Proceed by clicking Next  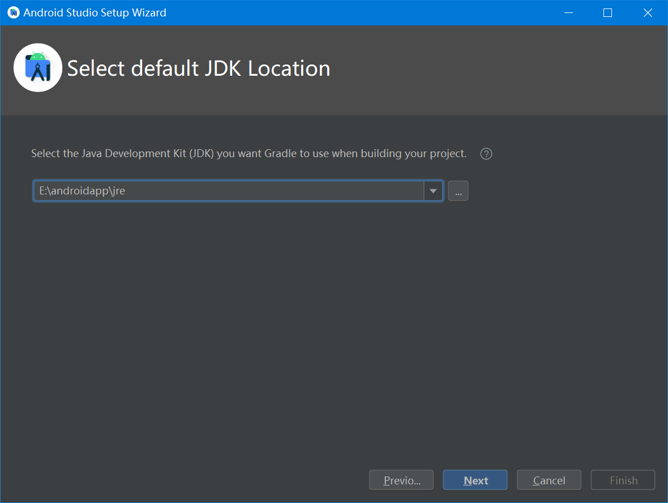(x=476, y=480)
